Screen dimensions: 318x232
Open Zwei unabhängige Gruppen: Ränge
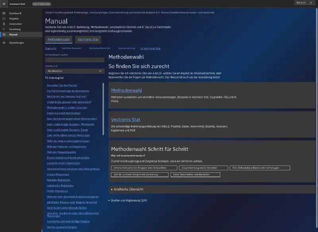[x=67, y=130]
